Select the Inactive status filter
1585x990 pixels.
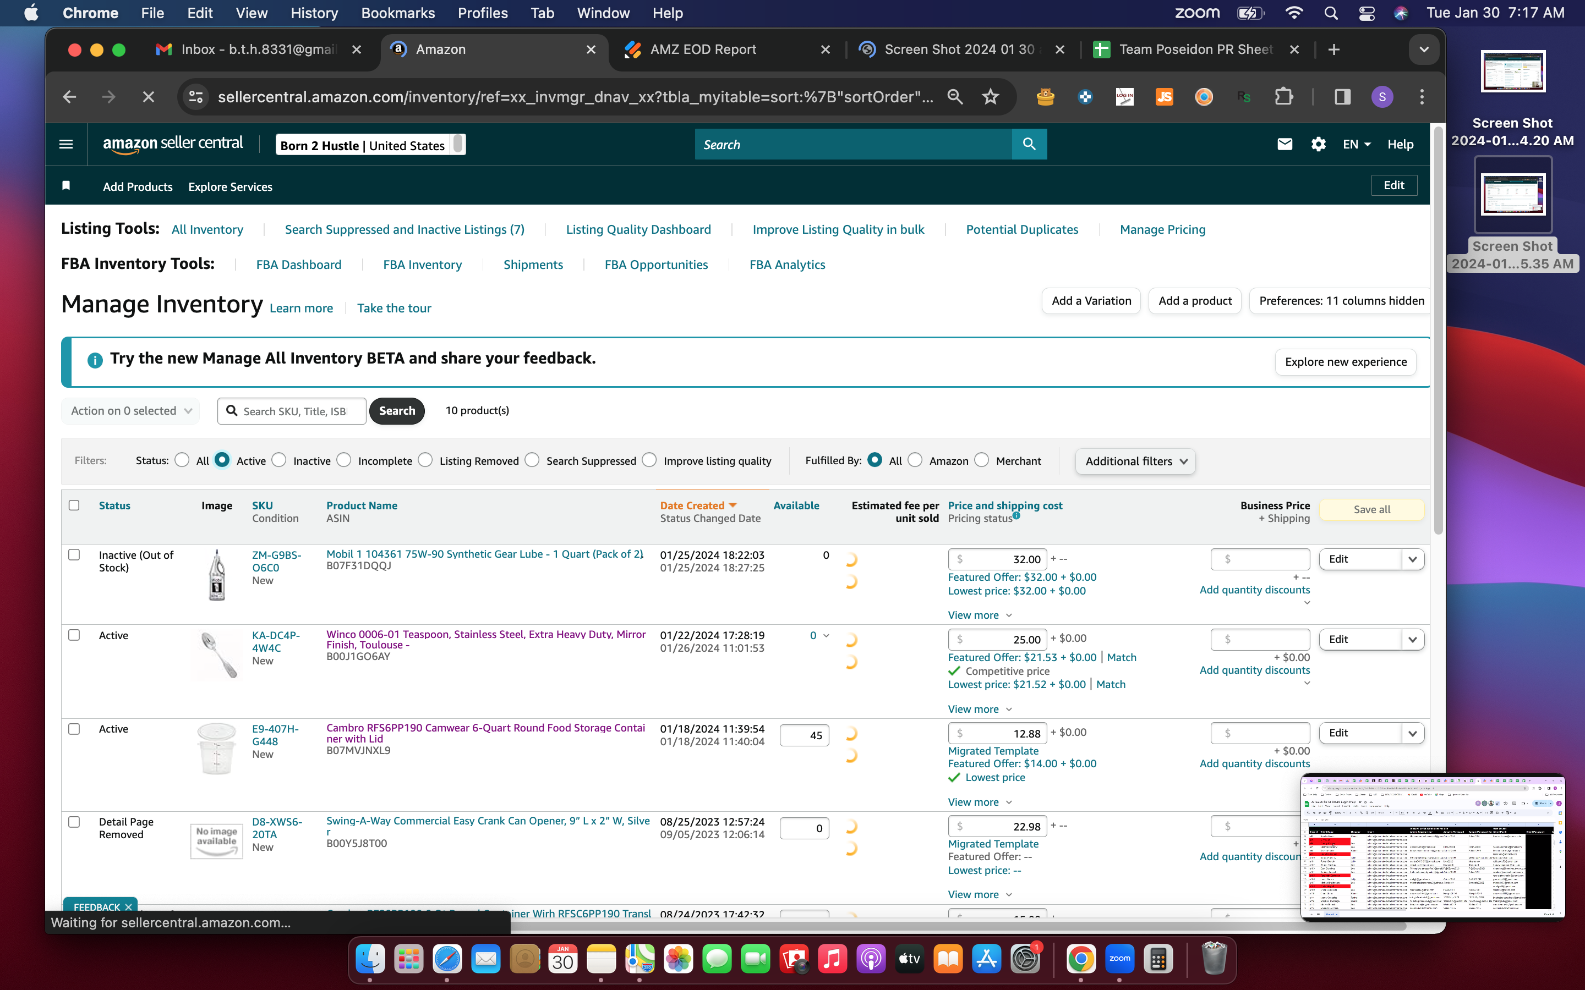(x=279, y=460)
